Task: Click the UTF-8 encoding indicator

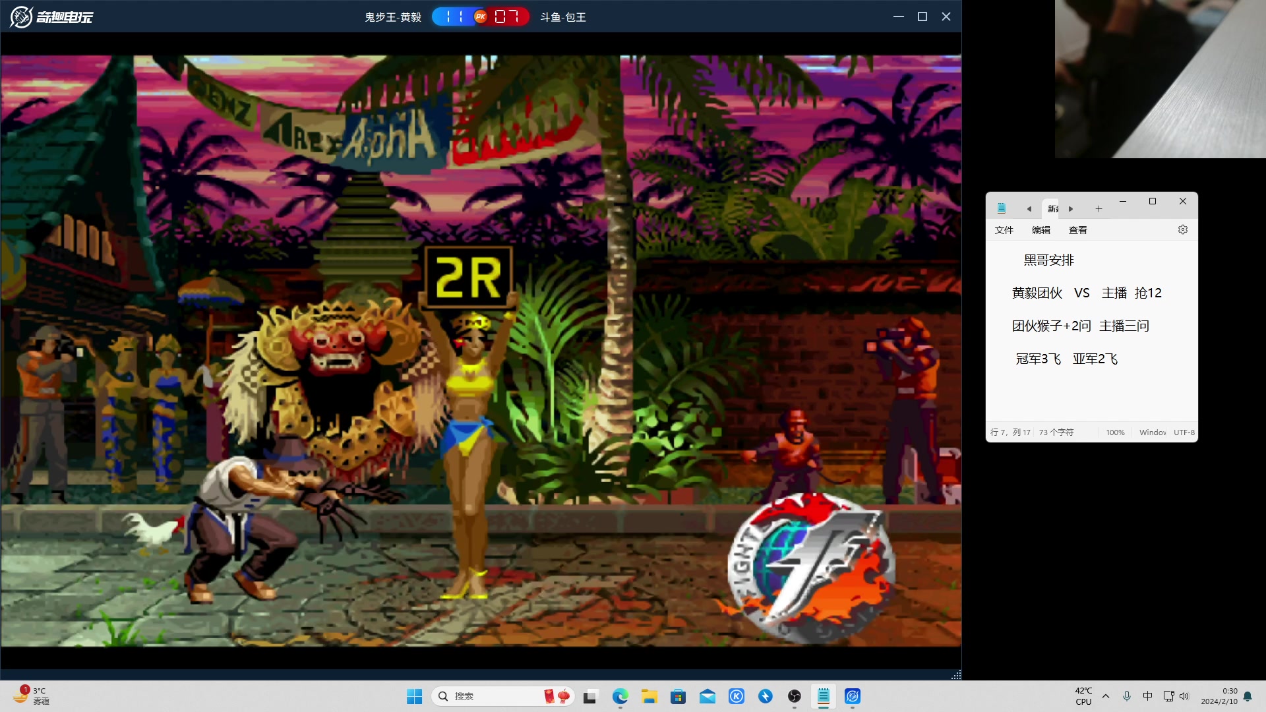Action: 1184,432
